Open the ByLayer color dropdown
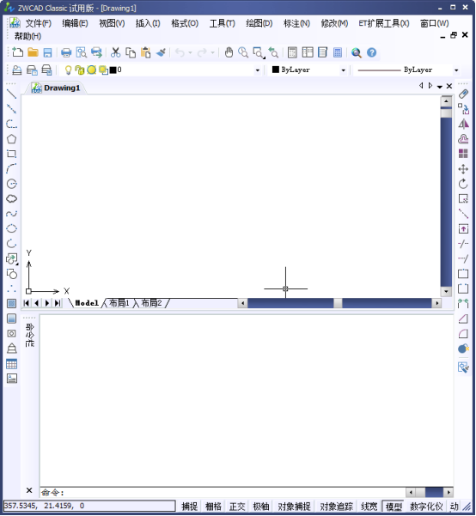 click(x=343, y=70)
